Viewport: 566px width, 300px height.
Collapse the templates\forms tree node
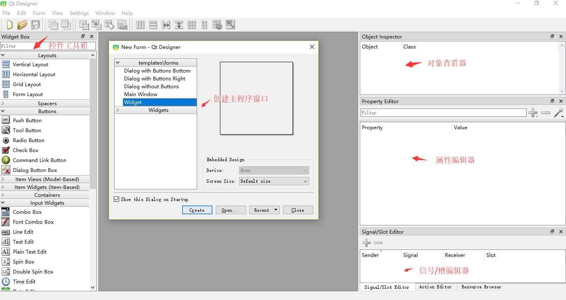click(118, 63)
